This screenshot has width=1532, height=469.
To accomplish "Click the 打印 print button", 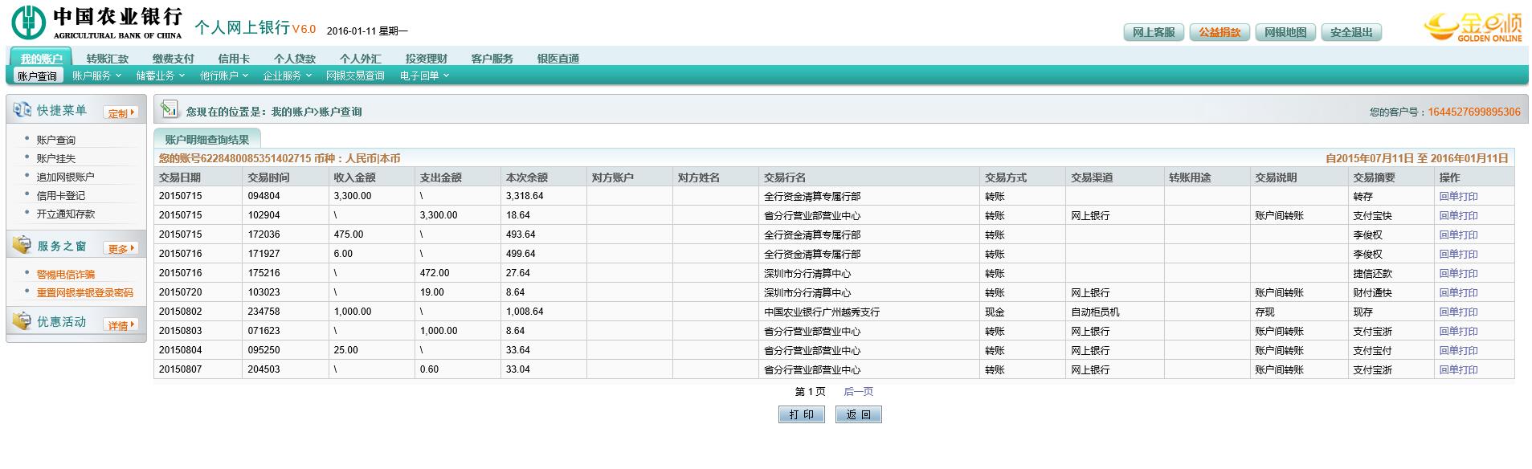I will click(x=802, y=414).
